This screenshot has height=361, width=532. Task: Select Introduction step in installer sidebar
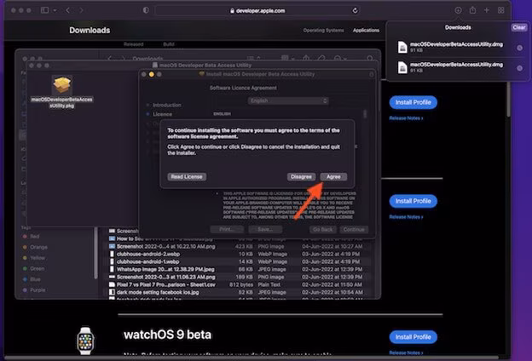pos(166,105)
